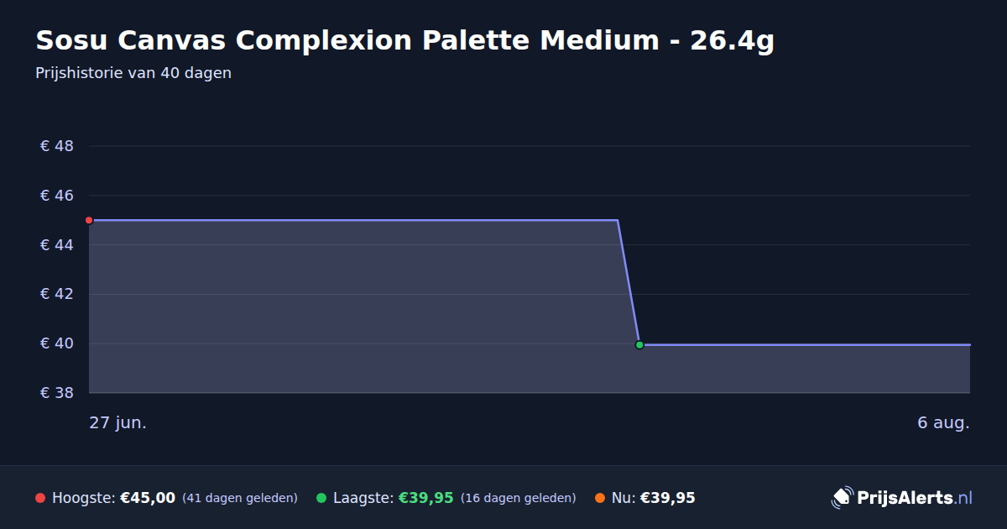Select the orange Nu legend dot
Viewport: 1007px width, 529px height.
tap(600, 498)
